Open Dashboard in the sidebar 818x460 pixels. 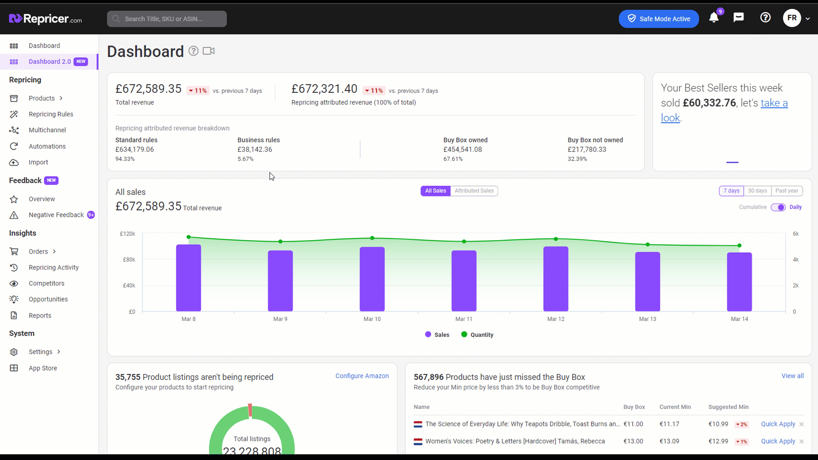click(x=44, y=46)
